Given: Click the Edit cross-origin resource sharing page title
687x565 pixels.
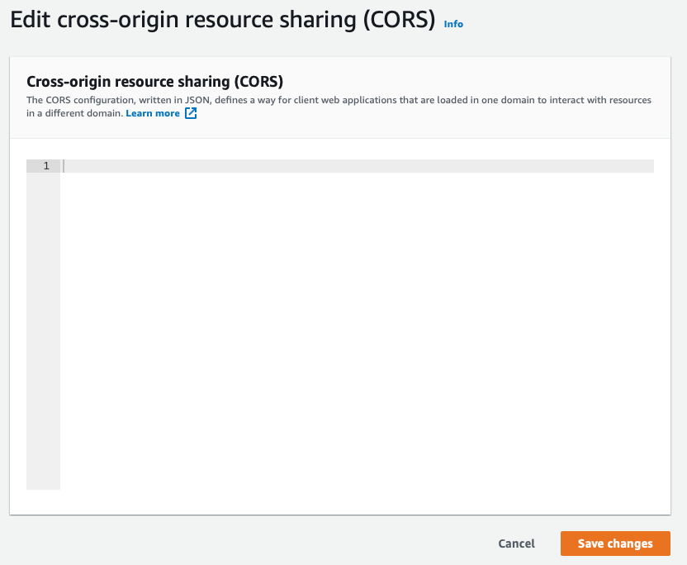Looking at the screenshot, I should 223,20.
